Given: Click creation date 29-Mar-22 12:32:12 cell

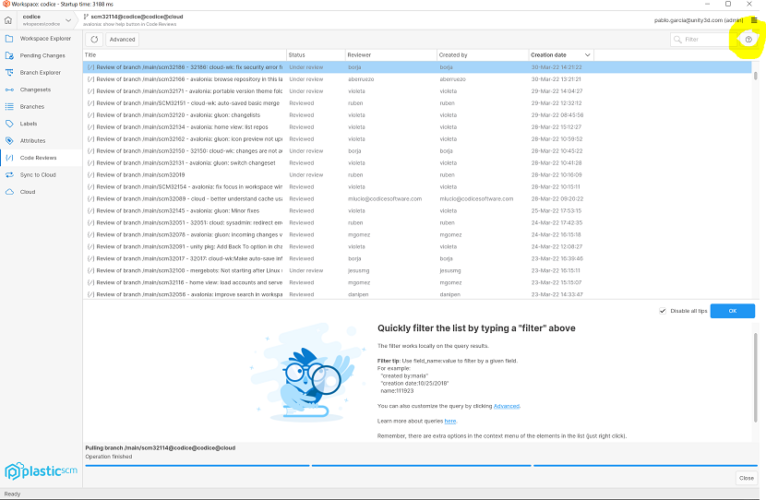Looking at the screenshot, I should [557, 103].
